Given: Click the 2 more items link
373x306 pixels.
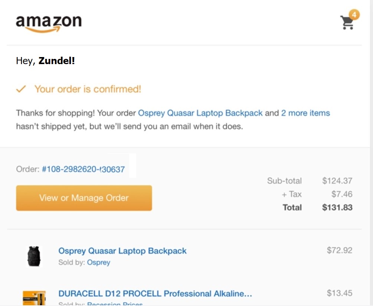Looking at the screenshot, I should [305, 113].
